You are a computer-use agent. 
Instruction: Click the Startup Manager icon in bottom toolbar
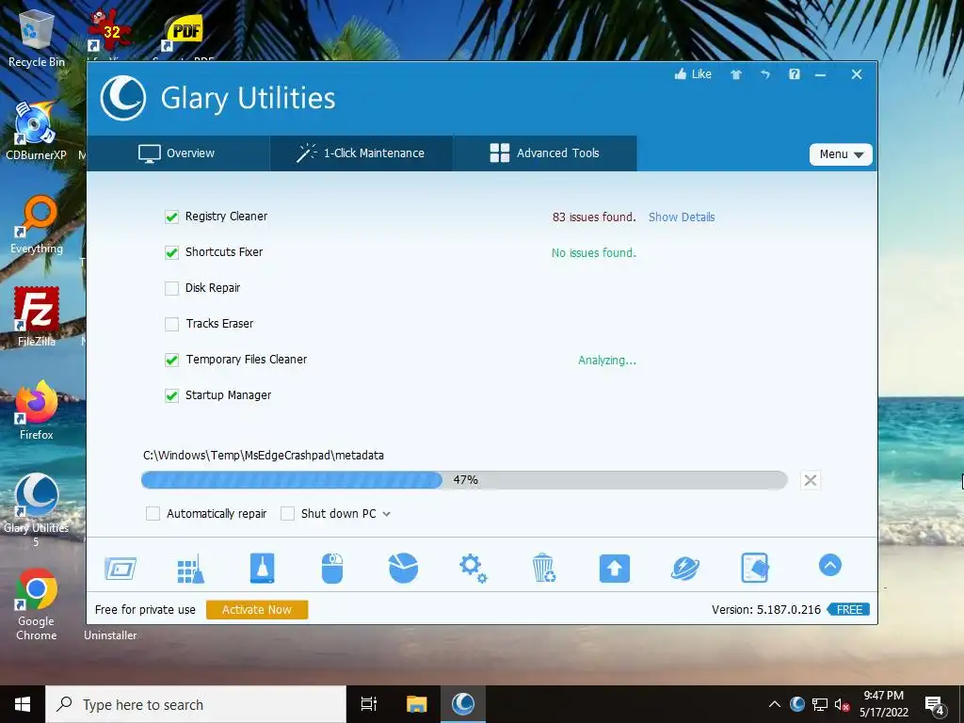120,568
